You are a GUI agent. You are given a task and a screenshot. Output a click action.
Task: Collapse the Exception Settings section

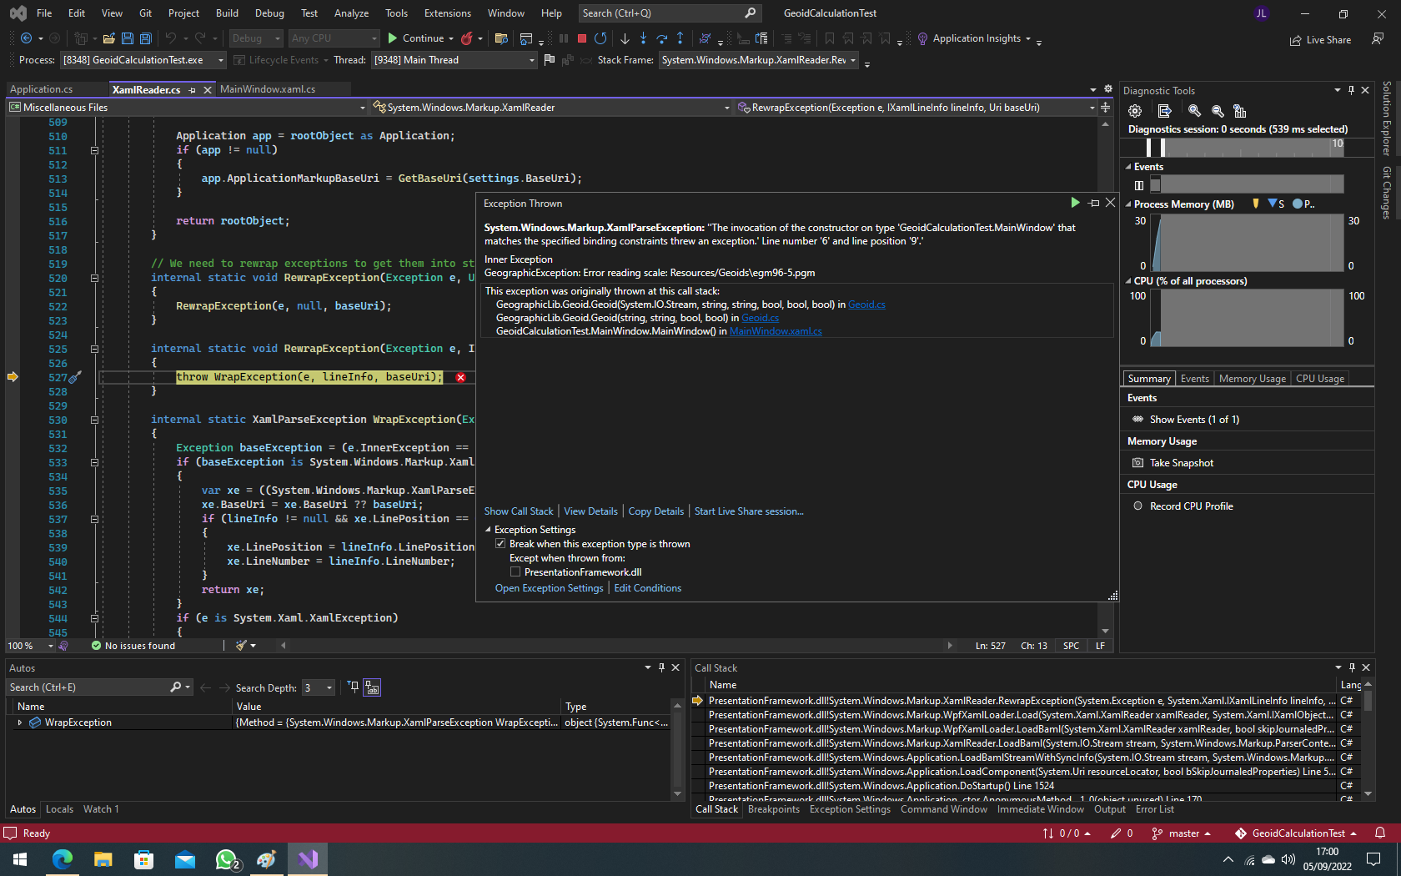coord(488,530)
